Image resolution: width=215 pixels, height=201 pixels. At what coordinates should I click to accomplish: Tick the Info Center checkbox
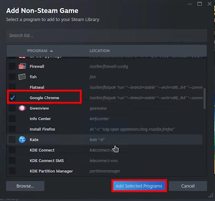(x=12, y=119)
